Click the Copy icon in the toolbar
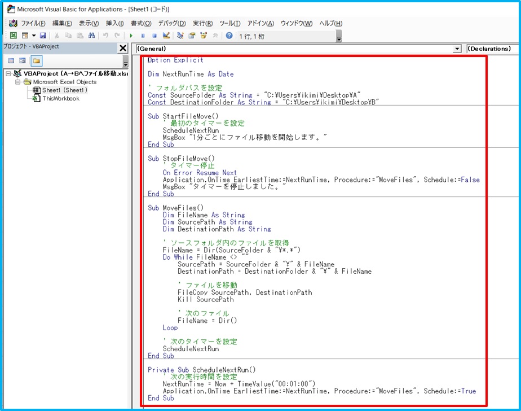The height and width of the screenshot is (411, 521). [68, 36]
